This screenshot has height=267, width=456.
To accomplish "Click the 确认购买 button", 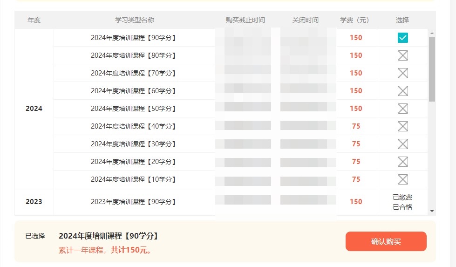I will (386, 241).
